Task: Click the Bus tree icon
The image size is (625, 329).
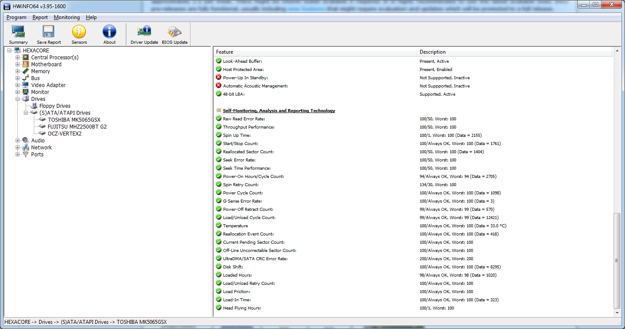Action: [26, 78]
